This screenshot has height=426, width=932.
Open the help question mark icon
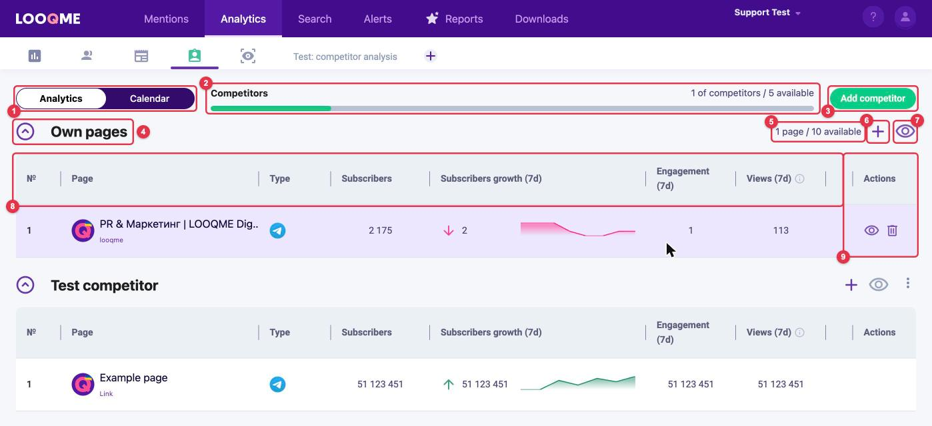coord(873,17)
